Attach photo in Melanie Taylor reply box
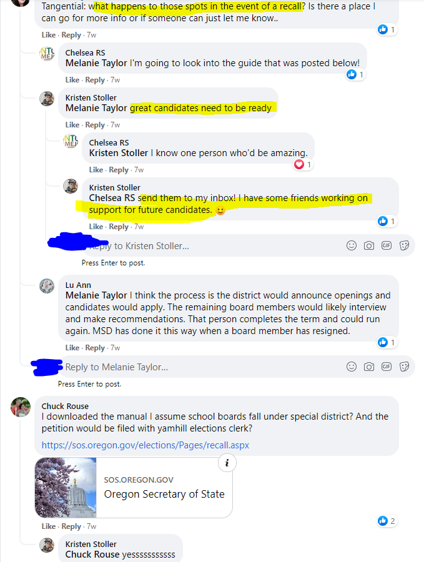Image resolution: width=424 pixels, height=562 pixels. pyautogui.click(x=369, y=367)
